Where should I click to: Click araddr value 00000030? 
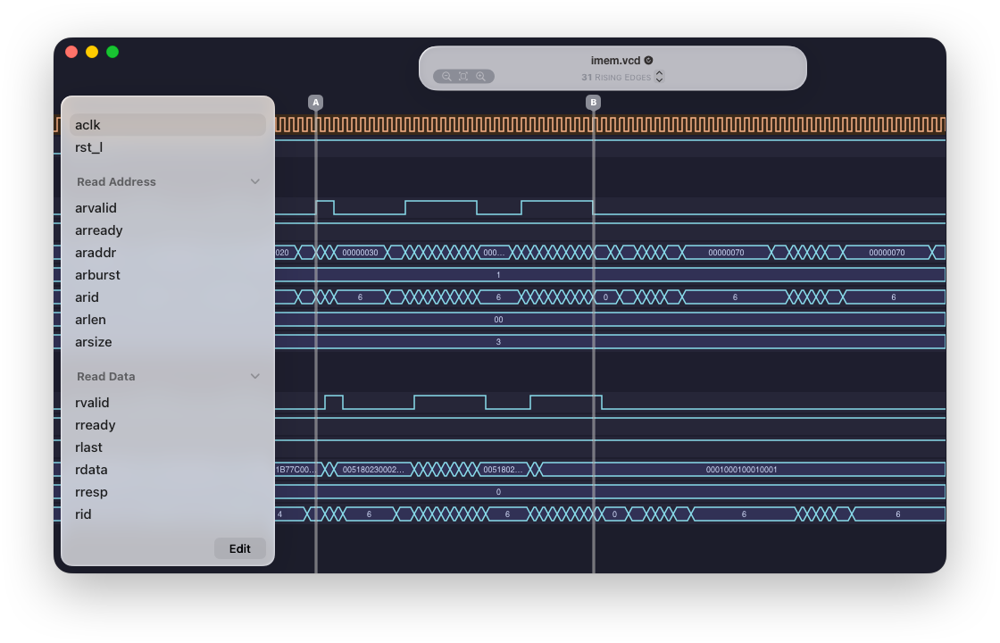360,253
